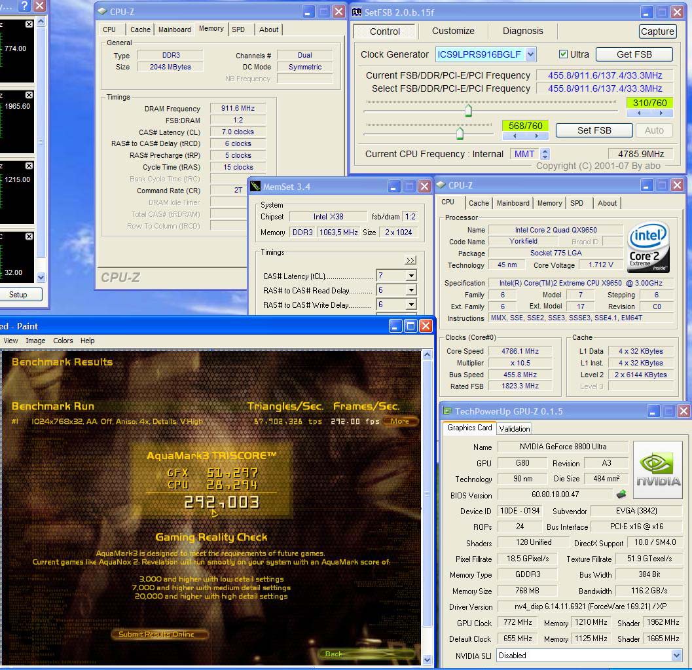Click the BIOS save chip icon in GPU-Z
Viewport: 692px width, 670px height.
(621, 494)
